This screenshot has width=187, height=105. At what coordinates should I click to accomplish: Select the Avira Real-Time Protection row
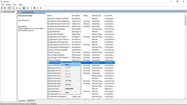(81, 57)
